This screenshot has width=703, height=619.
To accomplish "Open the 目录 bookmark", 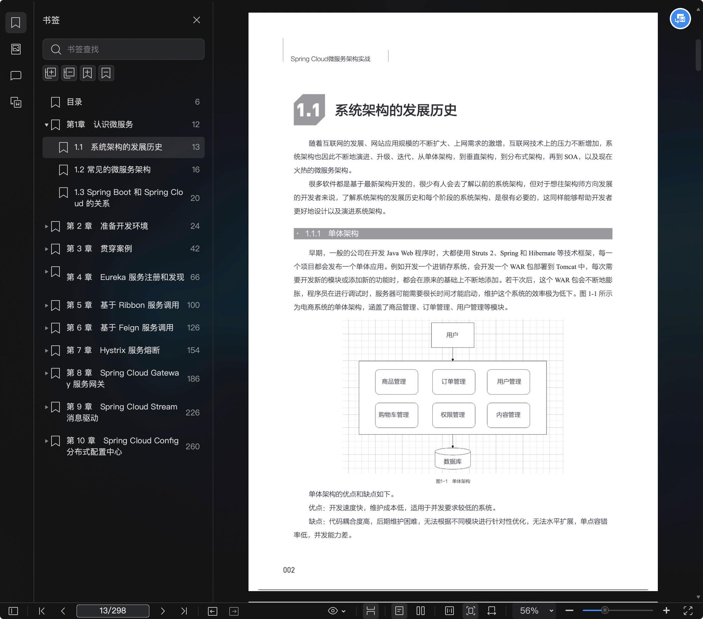I will (124, 102).
